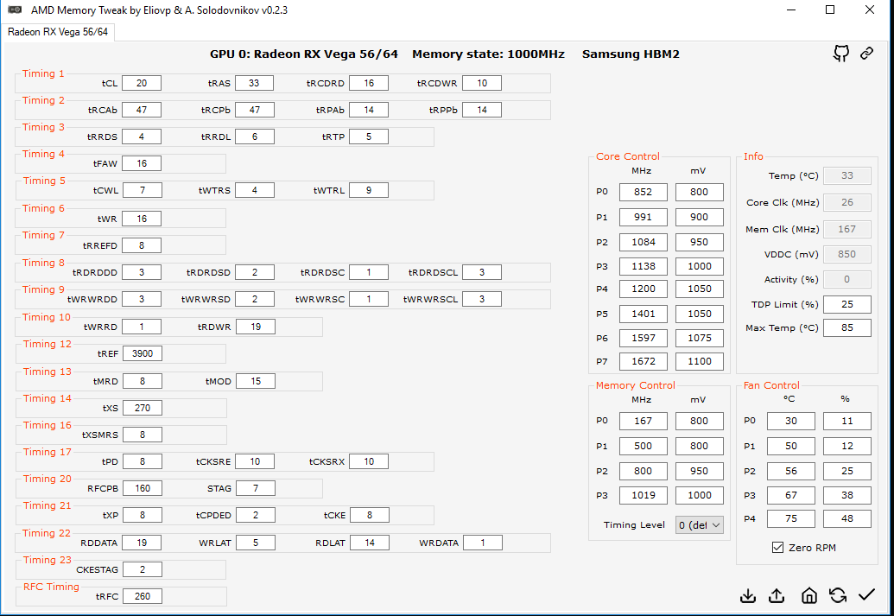The width and height of the screenshot is (894, 616).
Task: Click the tXS field showing 270
Action: pyautogui.click(x=142, y=408)
